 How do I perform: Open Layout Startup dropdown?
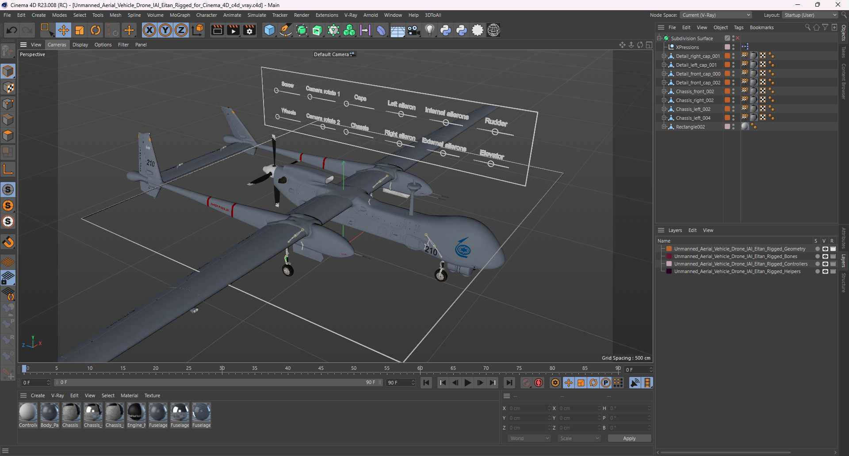810,15
